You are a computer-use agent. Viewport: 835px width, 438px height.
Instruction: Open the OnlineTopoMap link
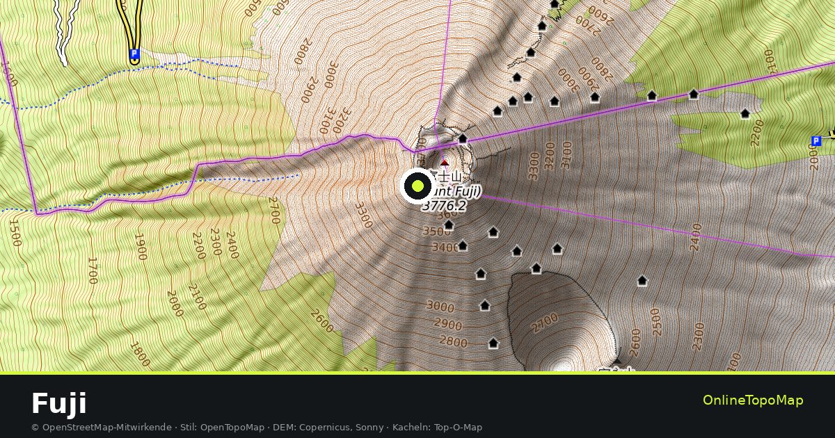[x=753, y=400]
